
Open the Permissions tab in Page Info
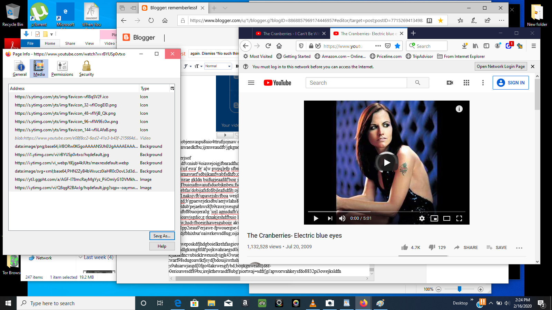coord(62,68)
